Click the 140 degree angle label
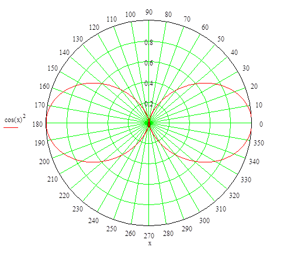The height and width of the screenshot is (257, 284). [x=64, y=53]
